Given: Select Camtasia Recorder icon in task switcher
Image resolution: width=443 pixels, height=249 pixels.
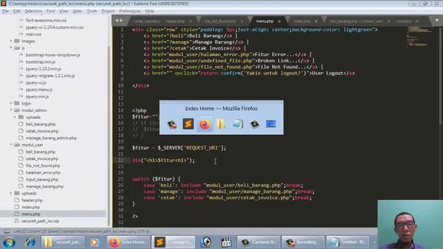Looking at the screenshot, I should [x=172, y=124].
